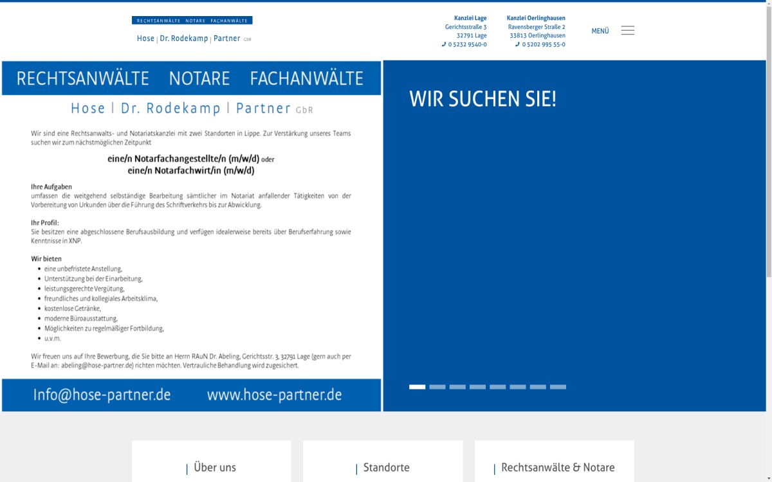Jump to the last carousel slide indicator

click(557, 387)
